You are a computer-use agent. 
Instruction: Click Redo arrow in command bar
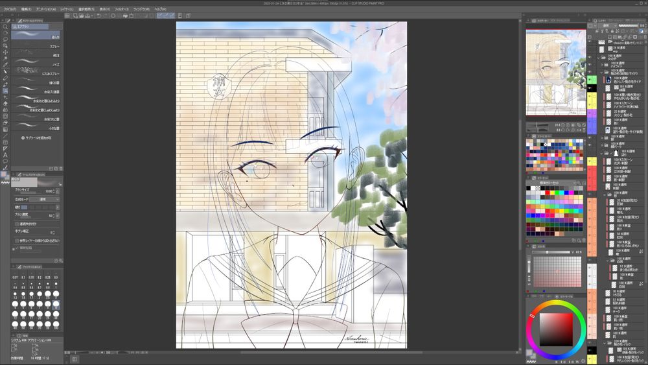pyautogui.click(x=105, y=16)
